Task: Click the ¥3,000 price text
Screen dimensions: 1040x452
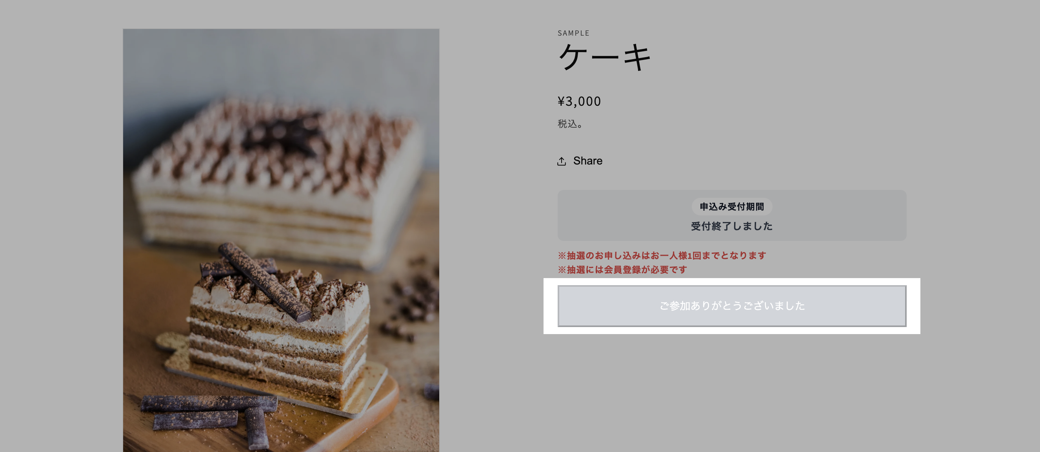Action: tap(579, 101)
